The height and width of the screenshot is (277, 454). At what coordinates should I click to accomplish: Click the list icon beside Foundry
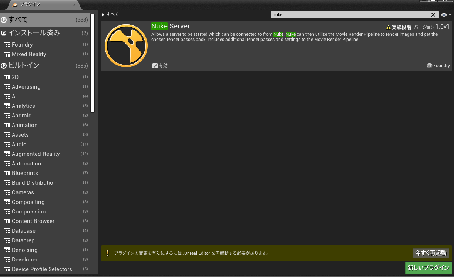coord(7,45)
